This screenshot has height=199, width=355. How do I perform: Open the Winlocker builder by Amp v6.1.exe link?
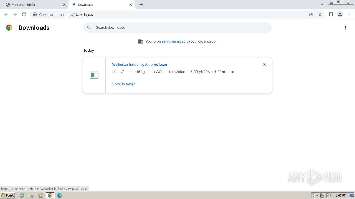point(140,65)
